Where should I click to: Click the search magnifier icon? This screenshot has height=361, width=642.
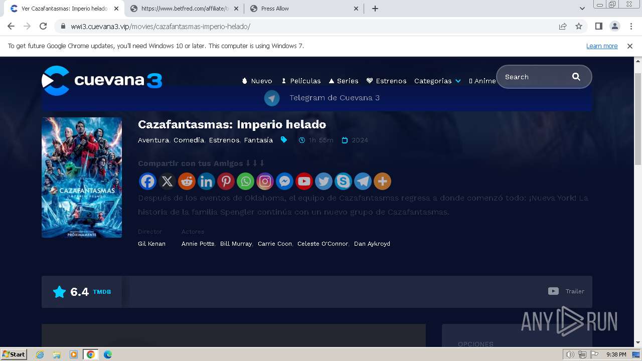tap(576, 77)
